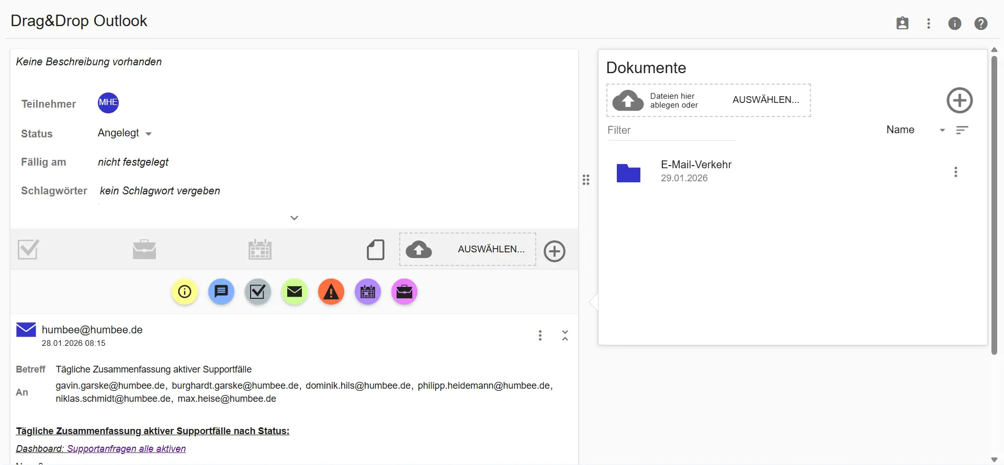The width and height of the screenshot is (1004, 465).
Task: Click email date 28.01.2026 08:15
Action: (74, 343)
